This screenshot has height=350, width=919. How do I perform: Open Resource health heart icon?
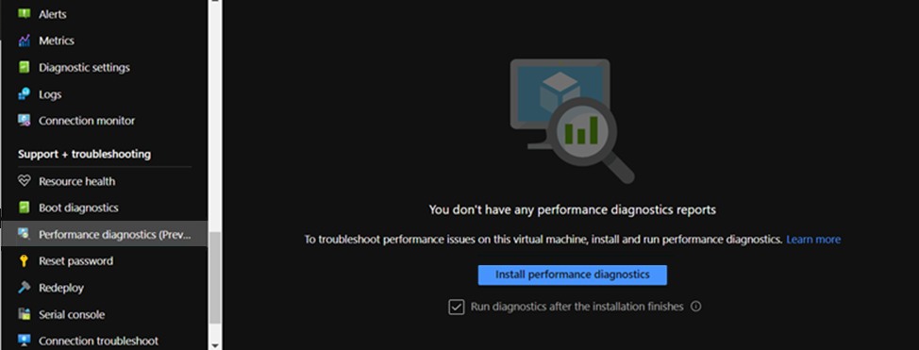coord(24,181)
